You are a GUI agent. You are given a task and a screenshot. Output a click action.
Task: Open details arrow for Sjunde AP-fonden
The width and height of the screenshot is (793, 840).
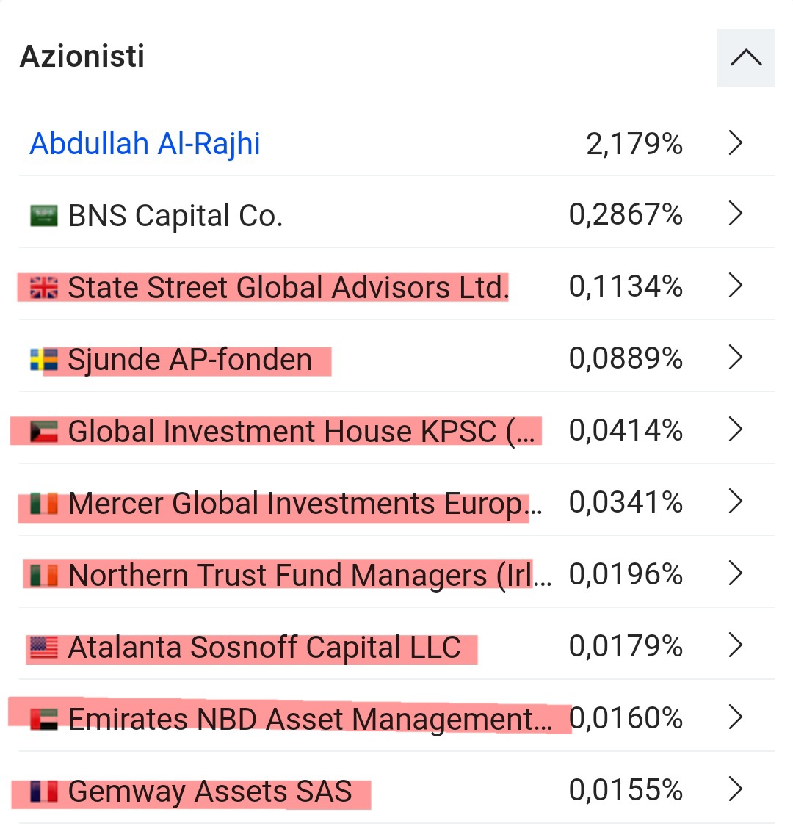coord(736,358)
